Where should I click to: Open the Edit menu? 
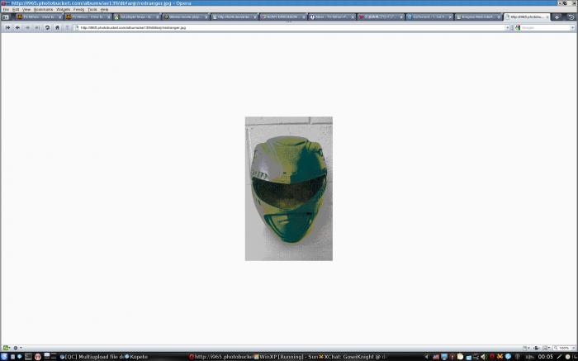pyautogui.click(x=16, y=10)
